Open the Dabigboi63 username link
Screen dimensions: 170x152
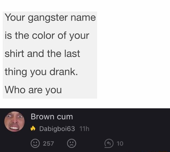coord(57,129)
